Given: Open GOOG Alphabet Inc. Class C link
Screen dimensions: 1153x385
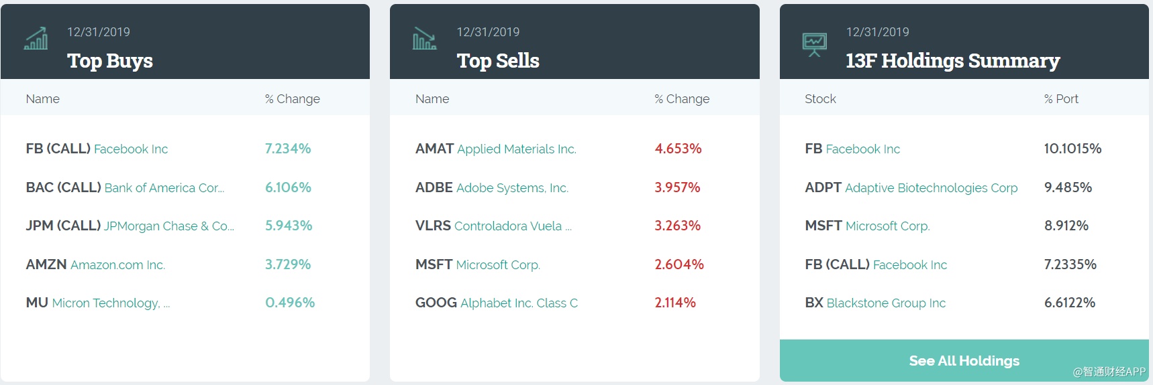Looking at the screenshot, I should pyautogui.click(x=497, y=303).
